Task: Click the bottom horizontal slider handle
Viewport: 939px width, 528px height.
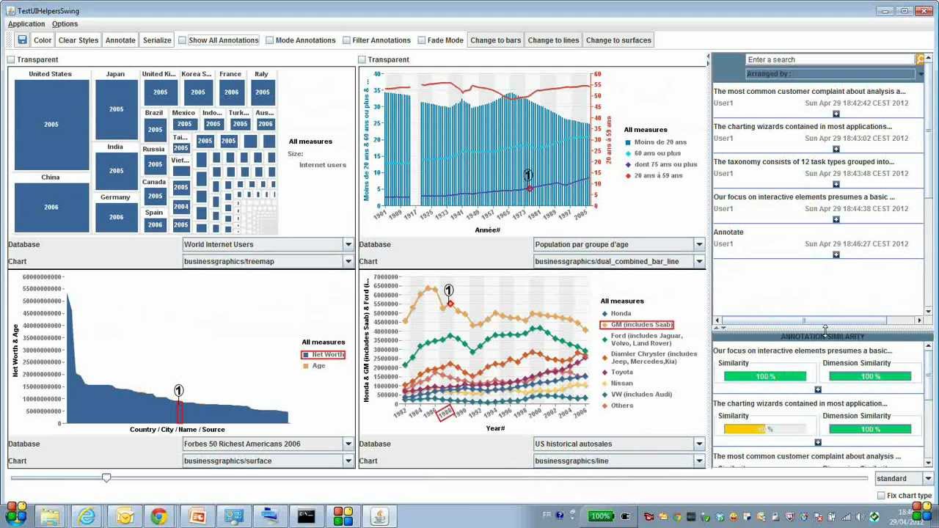Action: pos(106,478)
